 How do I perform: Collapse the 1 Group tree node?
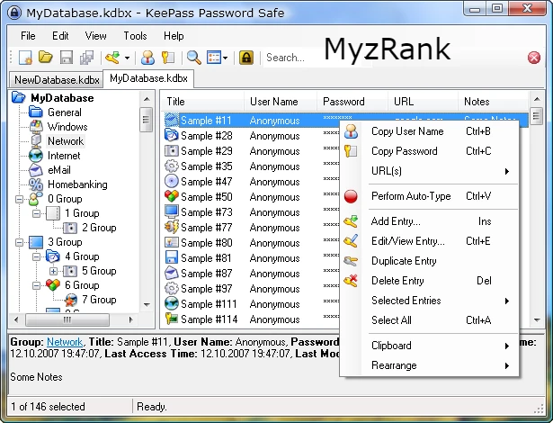click(x=36, y=213)
